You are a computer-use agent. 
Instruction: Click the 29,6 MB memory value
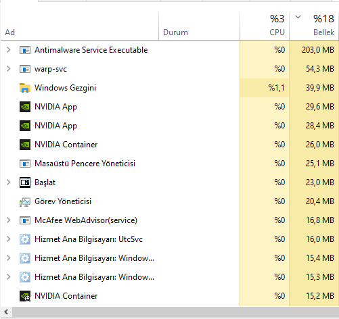coord(320,107)
